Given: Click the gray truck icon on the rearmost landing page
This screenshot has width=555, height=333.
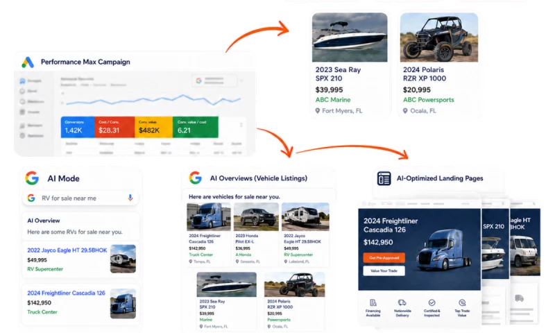Looking at the screenshot, I should coord(519,298).
